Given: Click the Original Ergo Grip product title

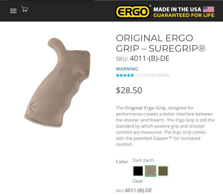Looking at the screenshot, I should 161,43.
